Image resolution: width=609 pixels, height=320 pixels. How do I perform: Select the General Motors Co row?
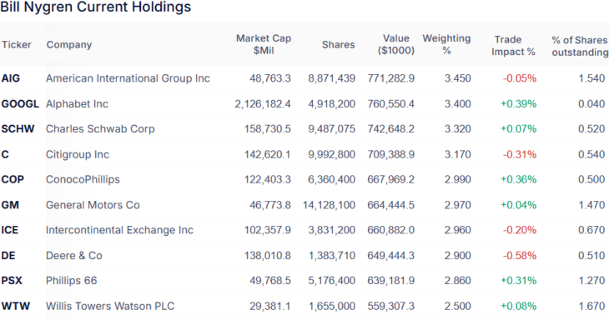pos(304,205)
